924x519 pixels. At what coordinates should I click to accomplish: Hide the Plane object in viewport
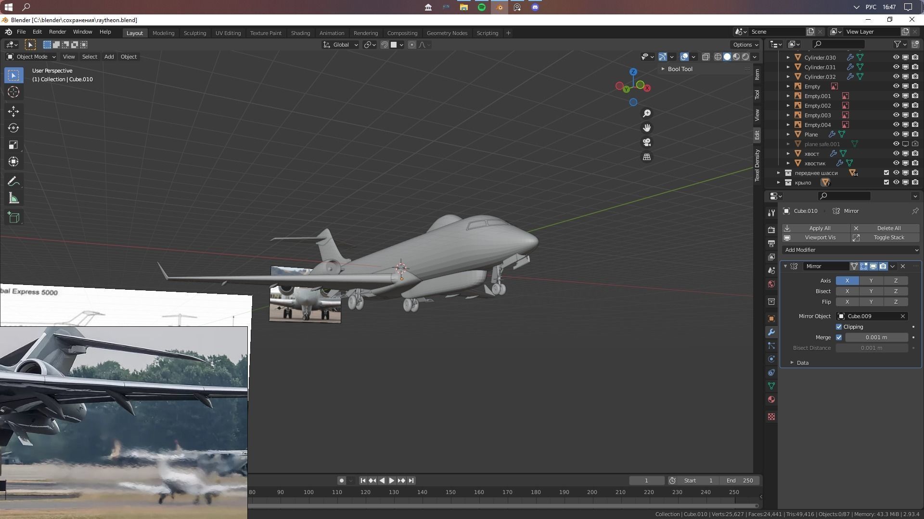coord(896,134)
